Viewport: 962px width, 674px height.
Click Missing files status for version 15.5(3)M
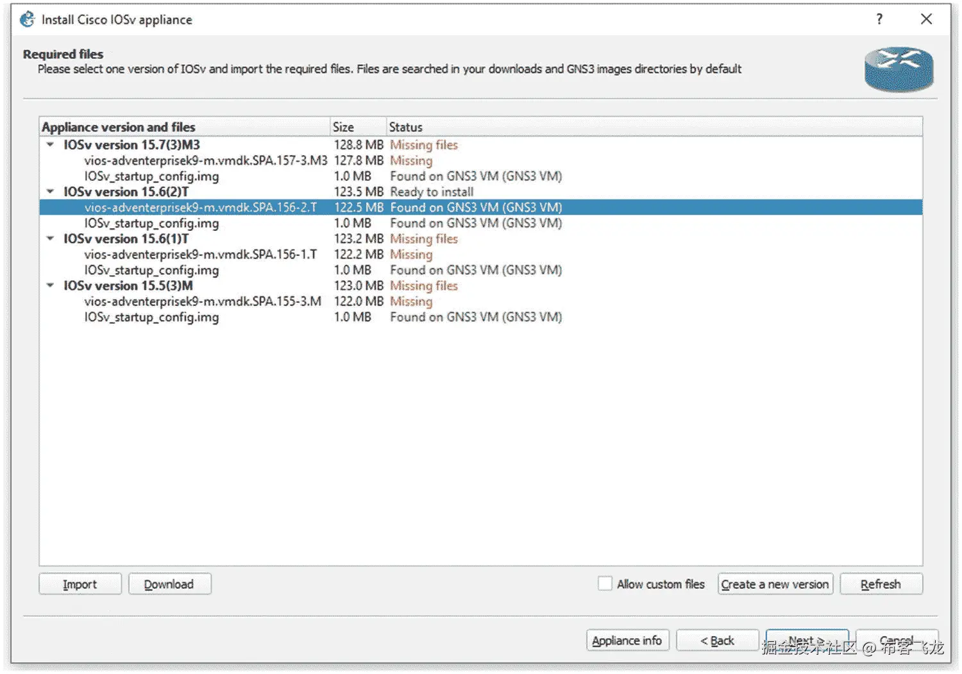pyautogui.click(x=424, y=285)
